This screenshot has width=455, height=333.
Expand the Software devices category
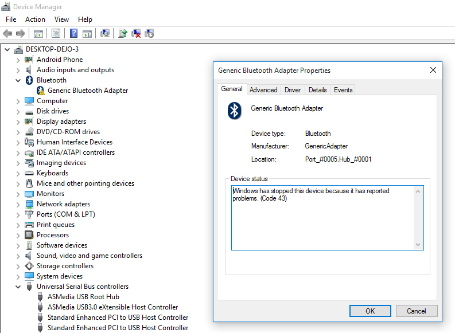[x=18, y=245]
